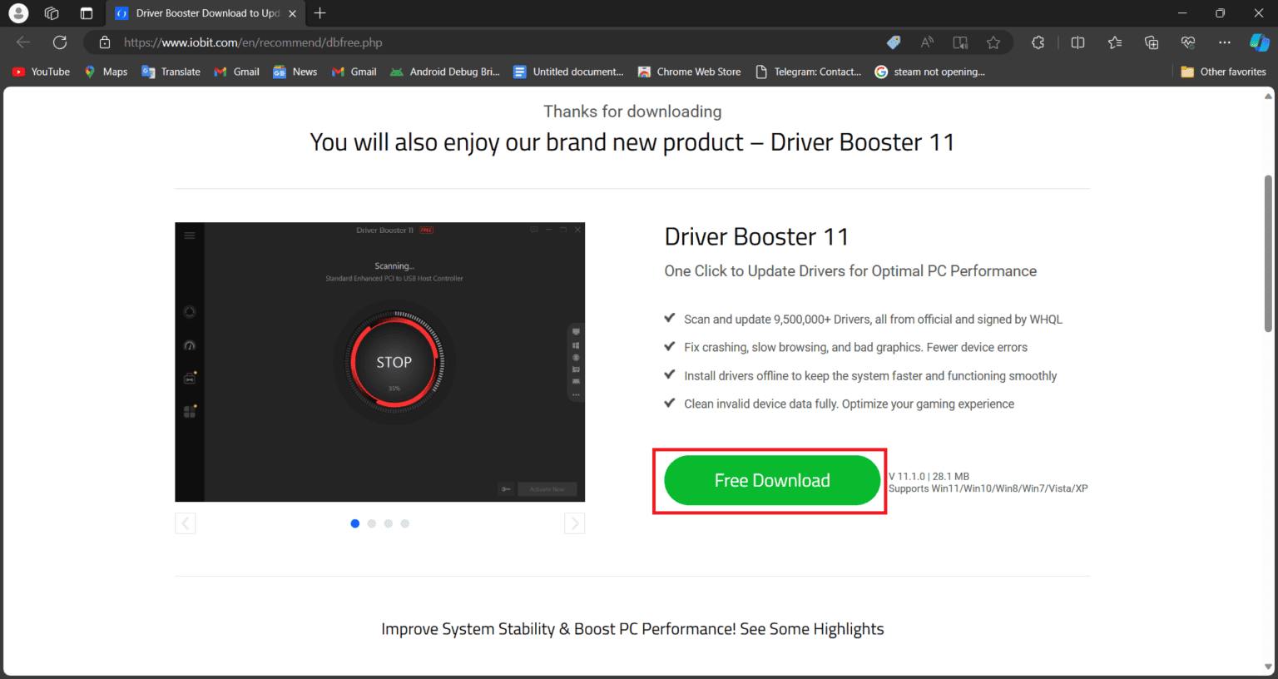
Task: Open the Chrome Web Store bookmark
Action: [689, 72]
